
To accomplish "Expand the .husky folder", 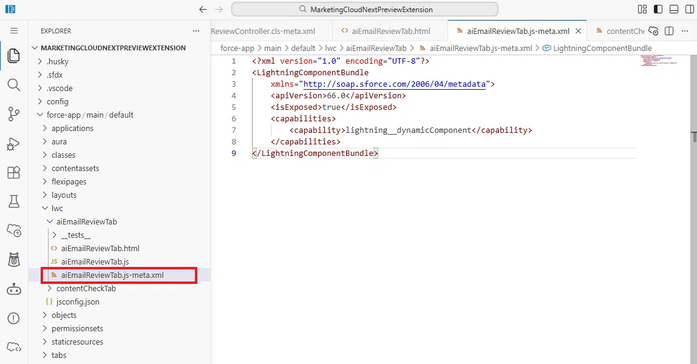I will 119,61.
